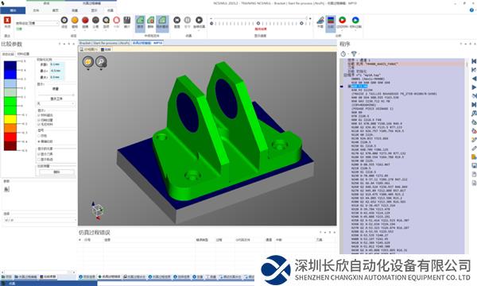Open the blue File ribbon tab
Viewport: 477px width, 286px height.
pyautogui.click(x=13, y=10)
